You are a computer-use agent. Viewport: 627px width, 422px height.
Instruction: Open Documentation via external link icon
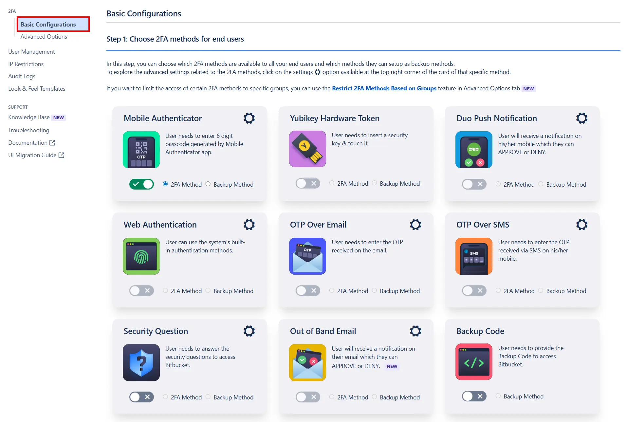[52, 142]
